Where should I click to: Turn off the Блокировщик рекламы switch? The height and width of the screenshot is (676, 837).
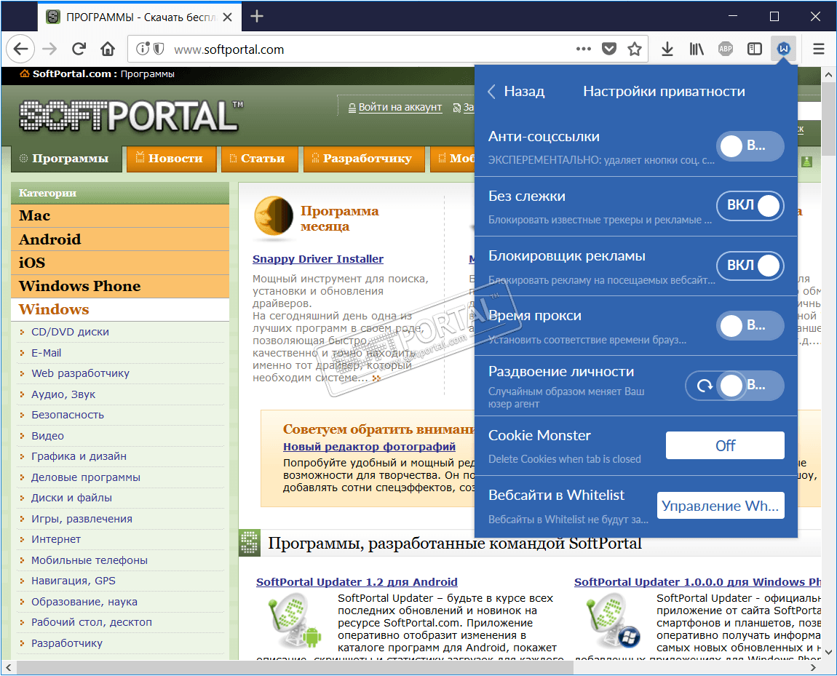750,265
